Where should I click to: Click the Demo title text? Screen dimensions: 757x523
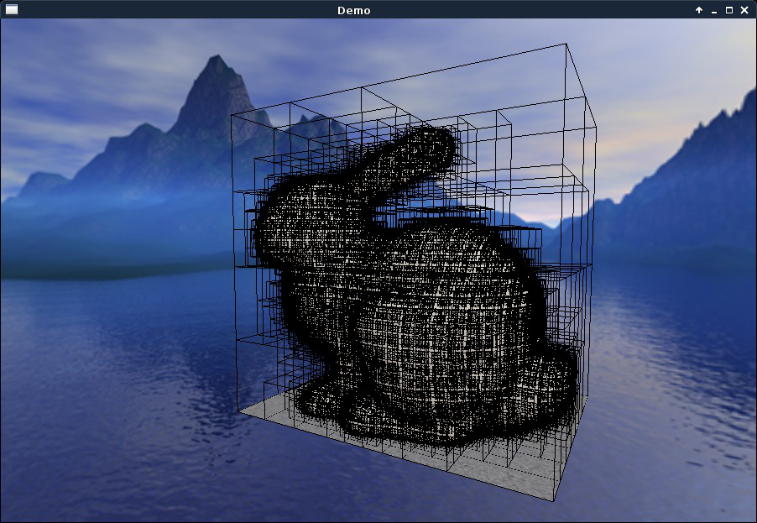353,10
